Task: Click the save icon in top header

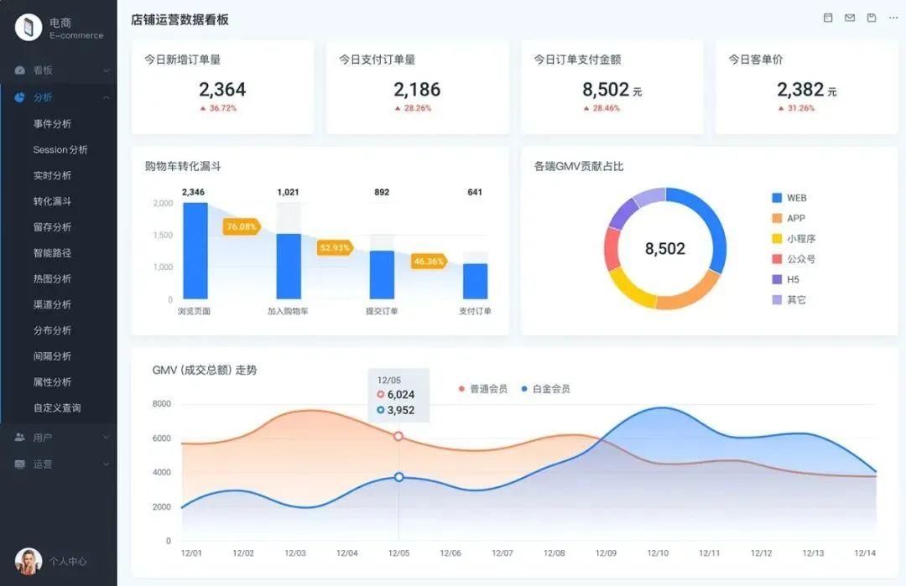Action: 872,18
